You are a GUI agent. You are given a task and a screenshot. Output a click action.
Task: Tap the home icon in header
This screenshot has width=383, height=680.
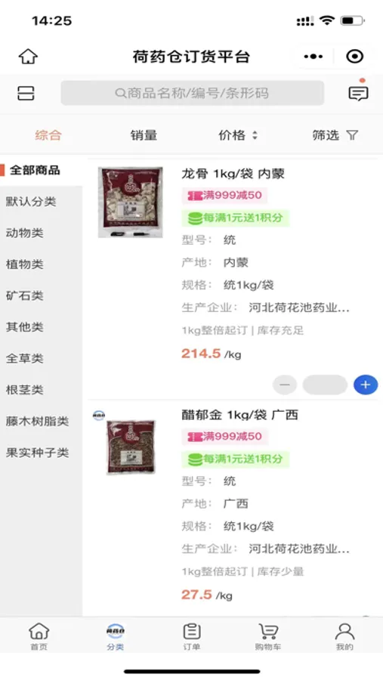[28, 57]
